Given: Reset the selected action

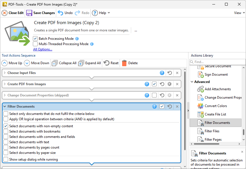Looking at the screenshot, I should 111,63.
